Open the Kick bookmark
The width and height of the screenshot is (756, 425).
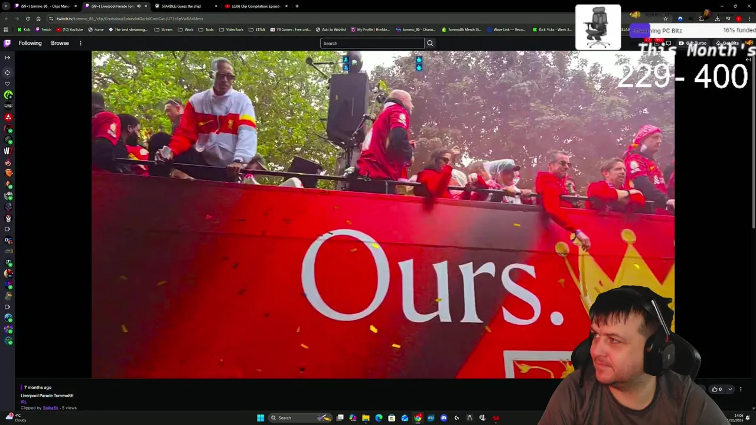tap(24, 30)
